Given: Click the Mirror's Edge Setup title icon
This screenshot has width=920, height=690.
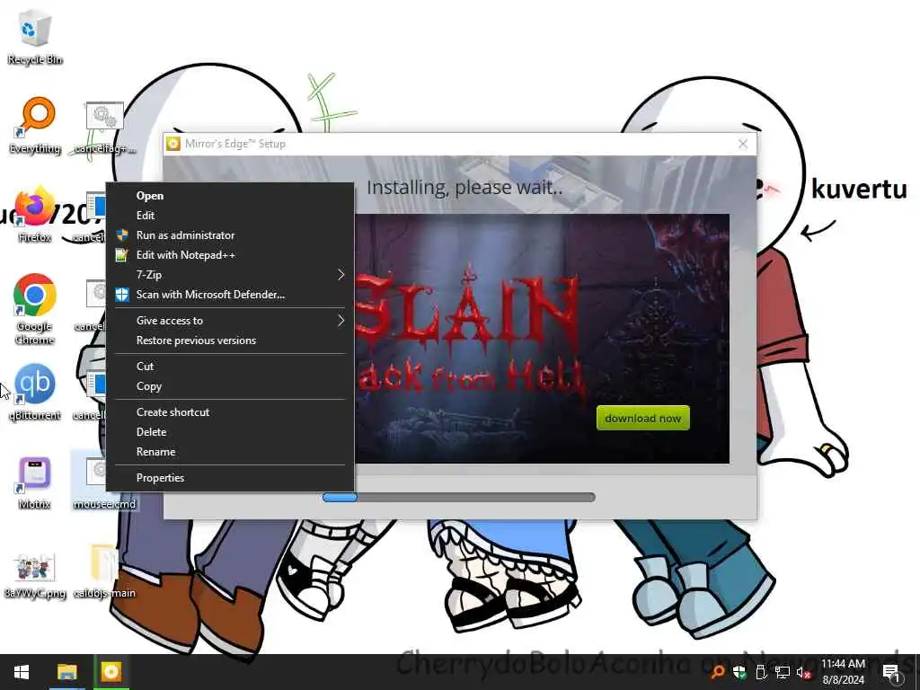Looking at the screenshot, I should (173, 144).
